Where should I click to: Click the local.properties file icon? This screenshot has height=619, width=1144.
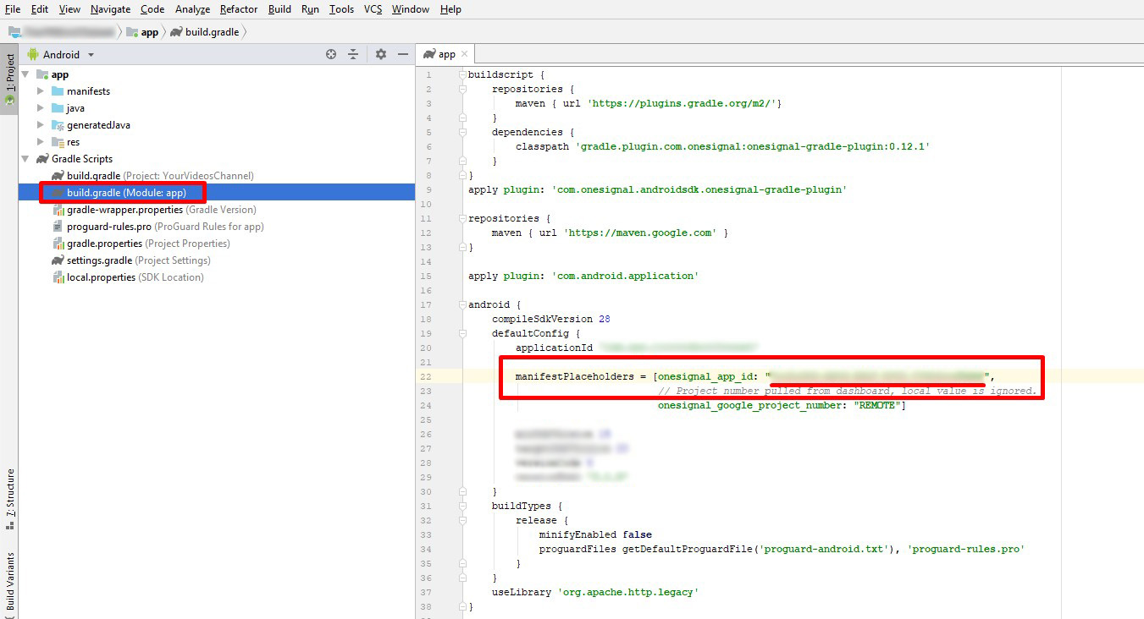(x=58, y=277)
